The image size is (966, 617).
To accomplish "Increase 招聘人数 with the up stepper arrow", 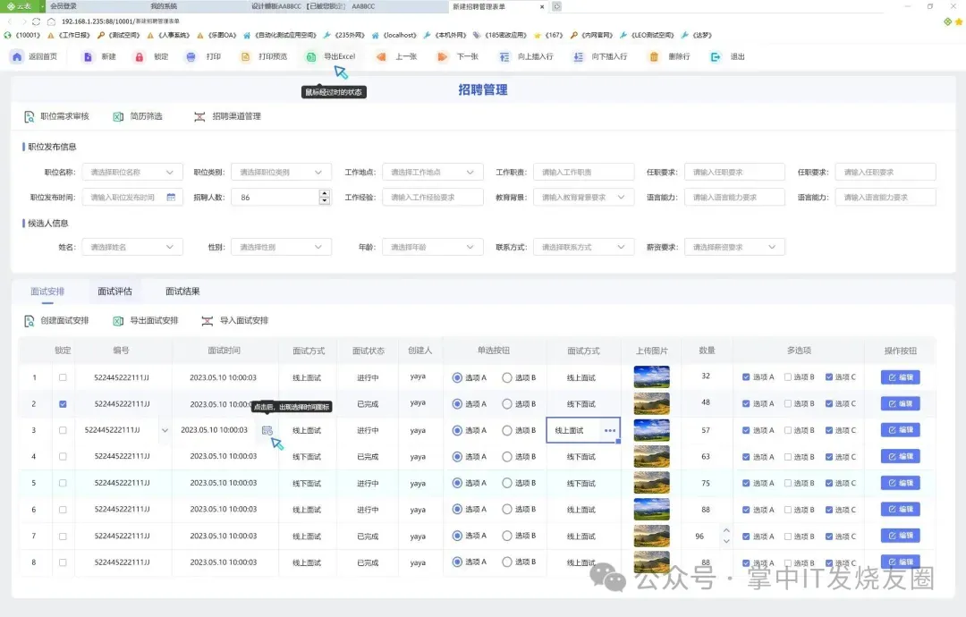I will pos(325,193).
